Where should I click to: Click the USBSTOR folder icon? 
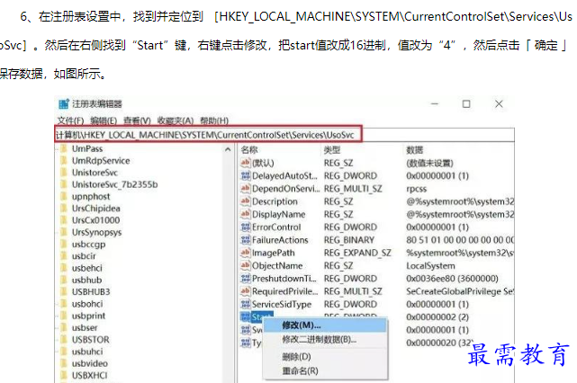[64, 339]
